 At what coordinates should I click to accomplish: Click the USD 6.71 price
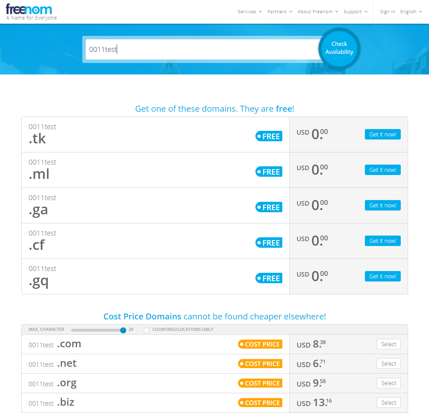(x=311, y=364)
